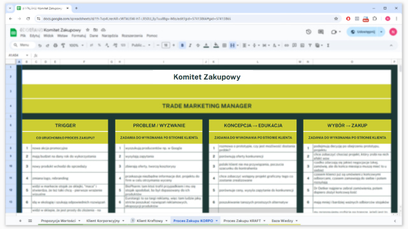Open the Edytuj menu
408x229 pixels.
click(34, 36)
